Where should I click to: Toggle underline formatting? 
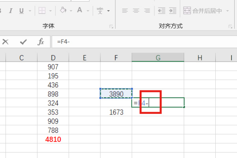click(21, 11)
